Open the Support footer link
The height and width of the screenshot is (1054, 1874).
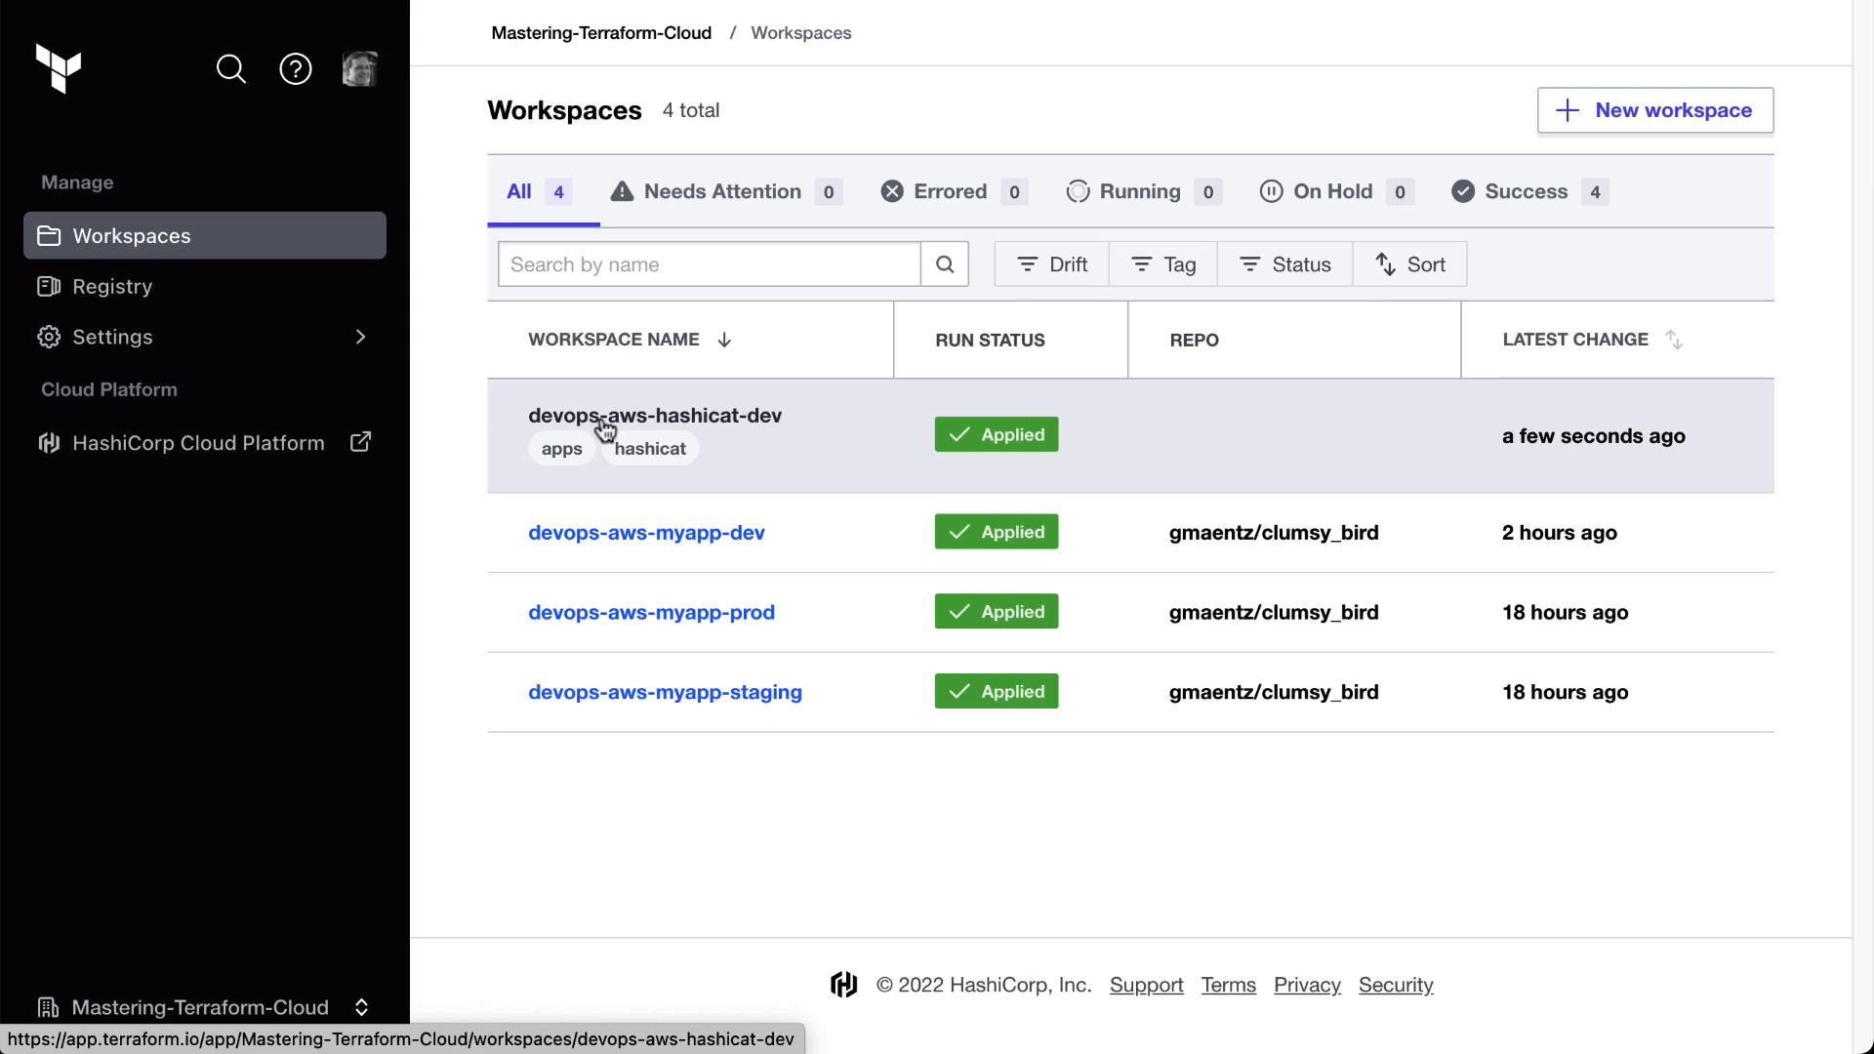coord(1147,985)
